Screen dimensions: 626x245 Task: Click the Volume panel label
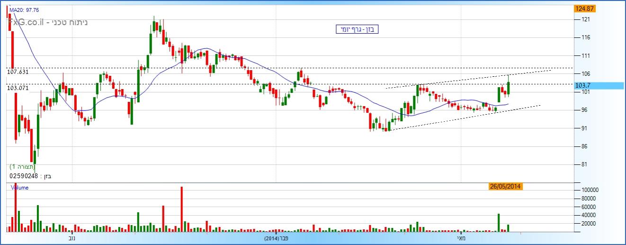pos(20,188)
